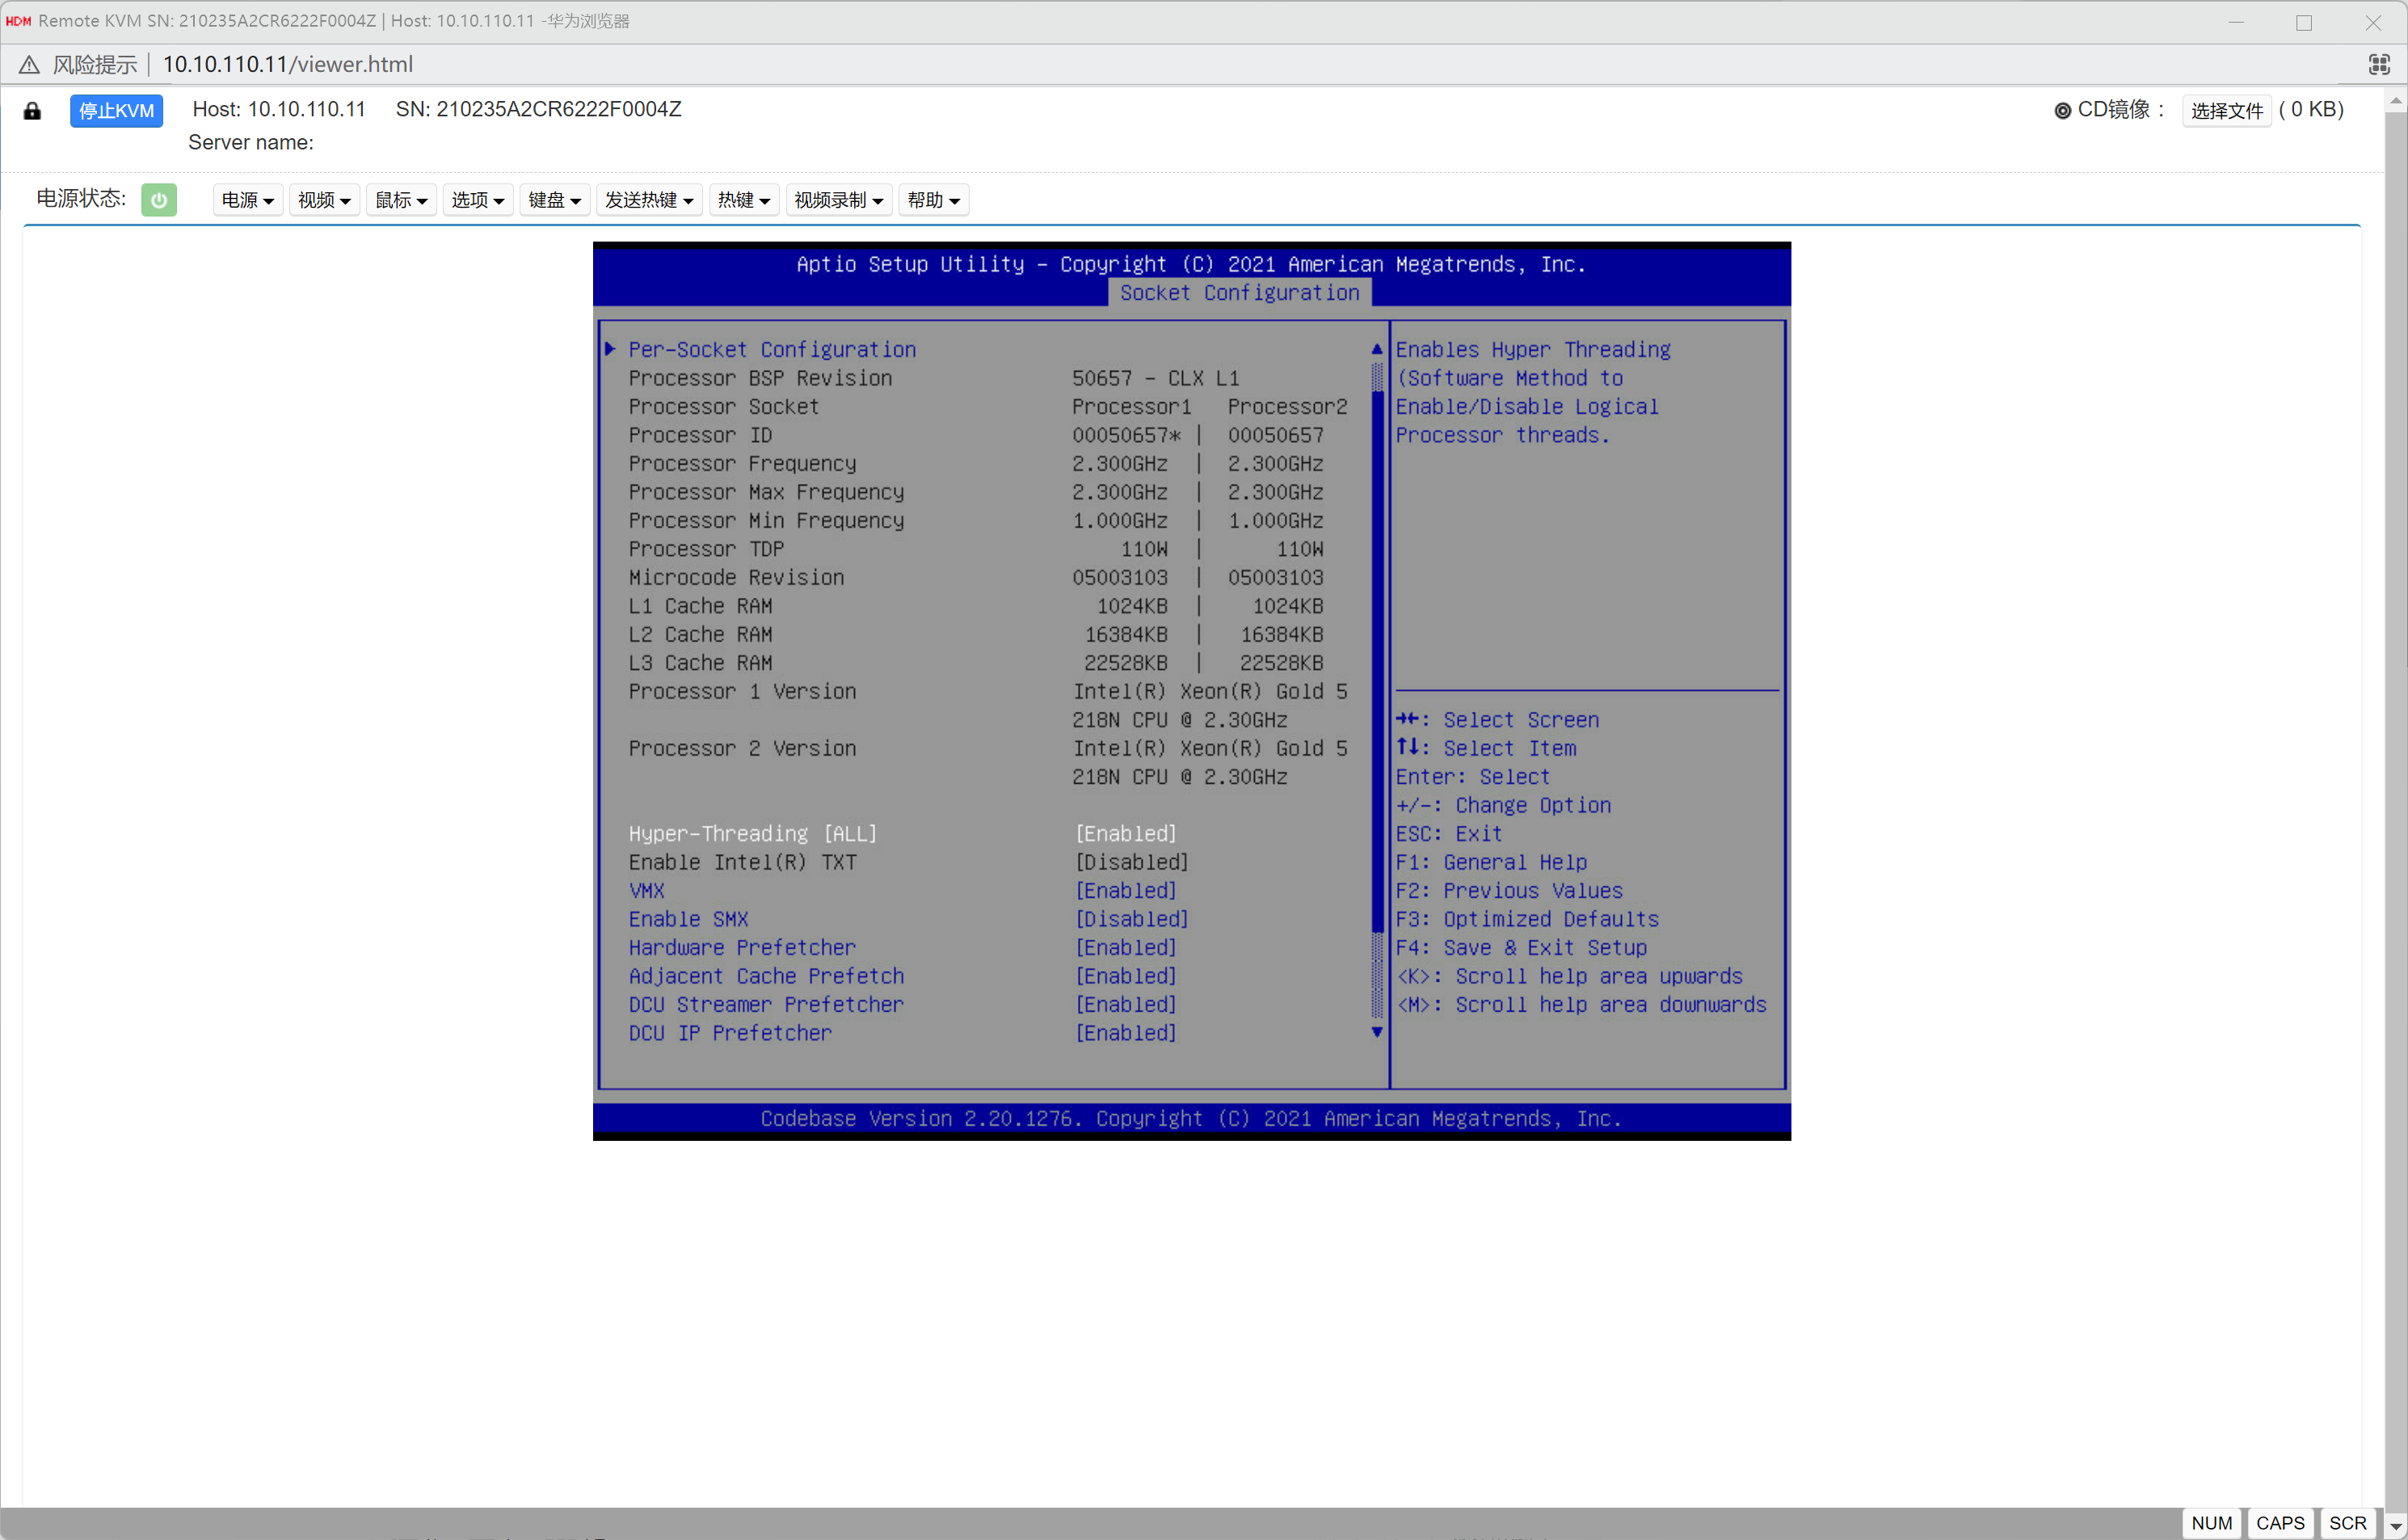The image size is (2408, 1540).
Task: Click the BIOS list scroll-up arrow
Action: pos(1377,349)
